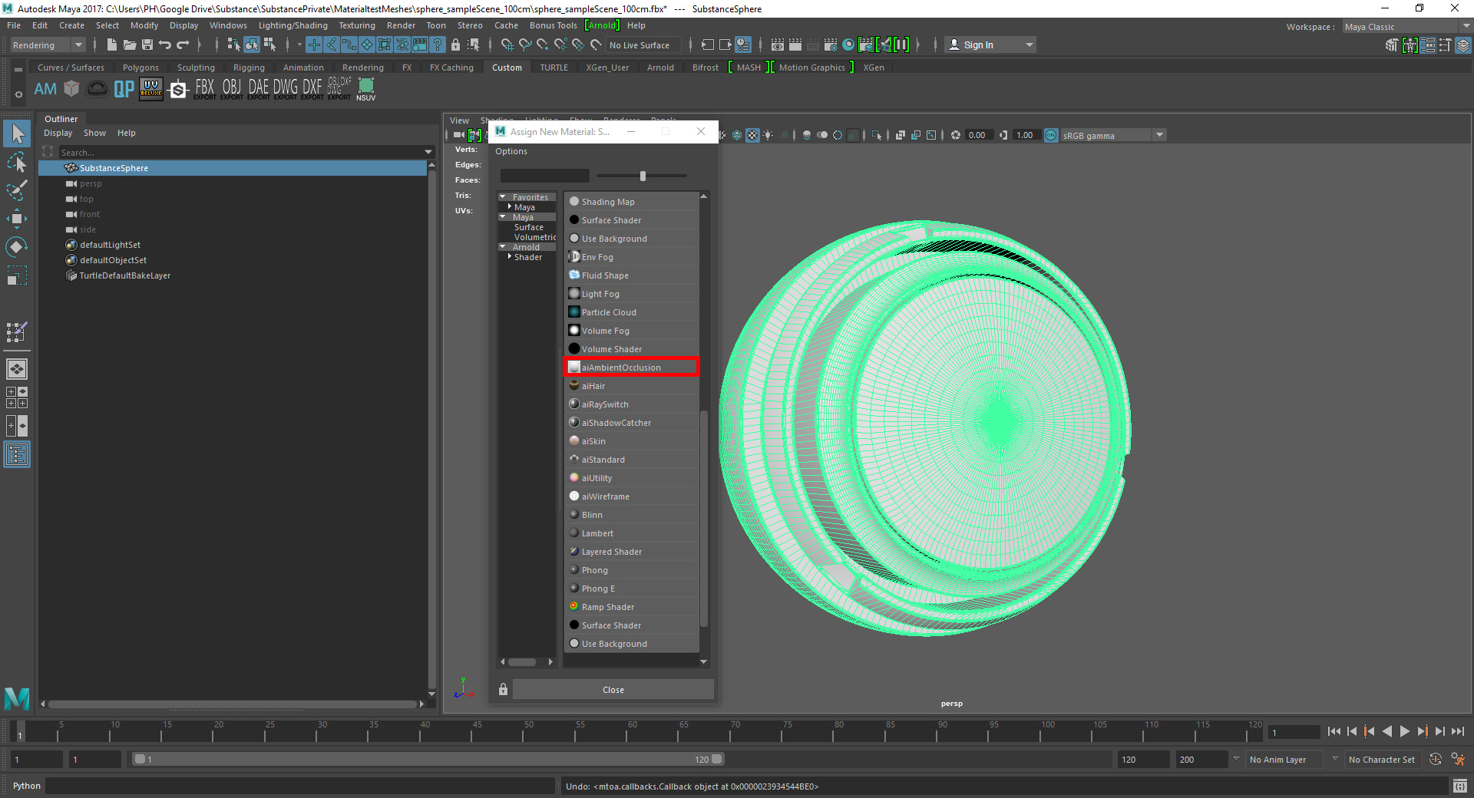This screenshot has width=1474, height=798.
Task: Open Render Settings clapperboard icon
Action: pos(831,45)
